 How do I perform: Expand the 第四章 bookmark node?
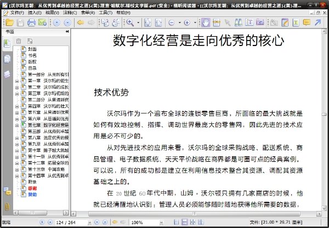17,106
